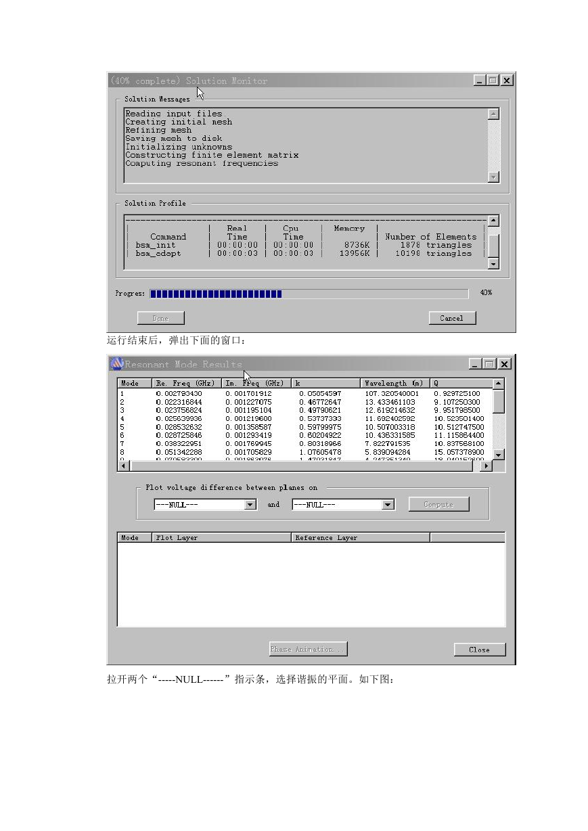Click the bsm_init command in Solution Profile

(x=156, y=245)
